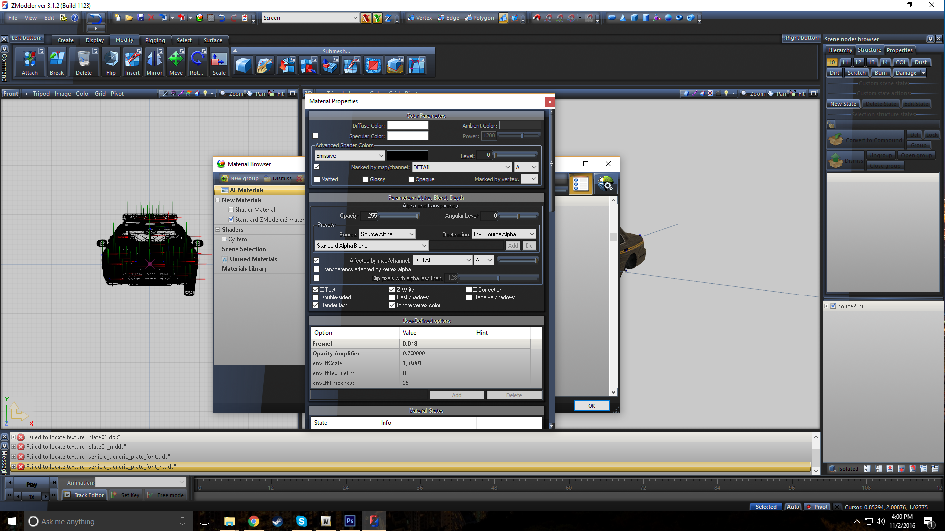Toggle the Y axis constraint button
The height and width of the screenshot is (531, 945).
pyautogui.click(x=377, y=18)
